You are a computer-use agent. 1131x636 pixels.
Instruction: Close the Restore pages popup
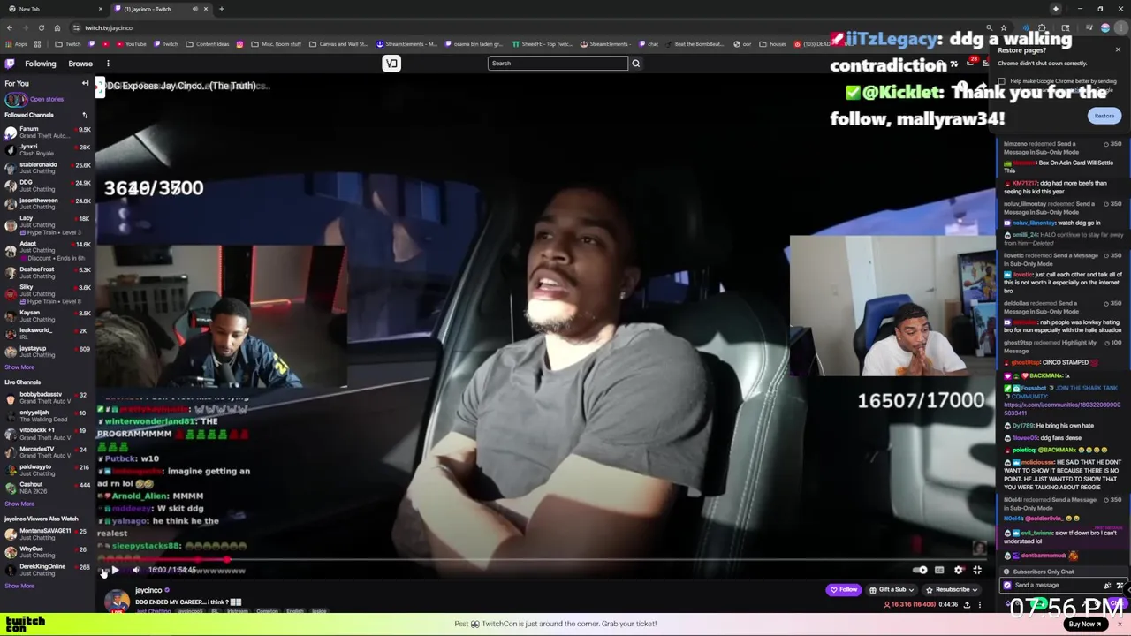(x=1117, y=50)
